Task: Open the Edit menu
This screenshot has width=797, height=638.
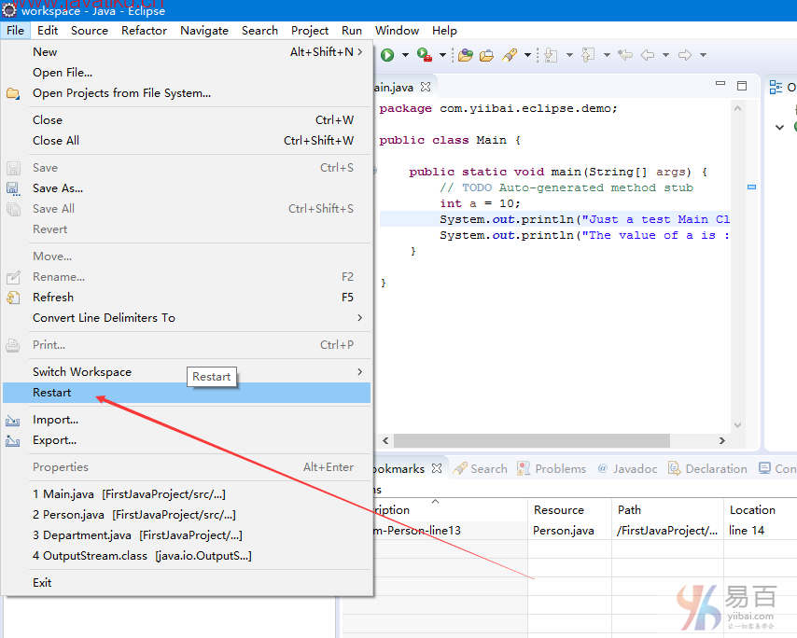Action: tap(48, 31)
